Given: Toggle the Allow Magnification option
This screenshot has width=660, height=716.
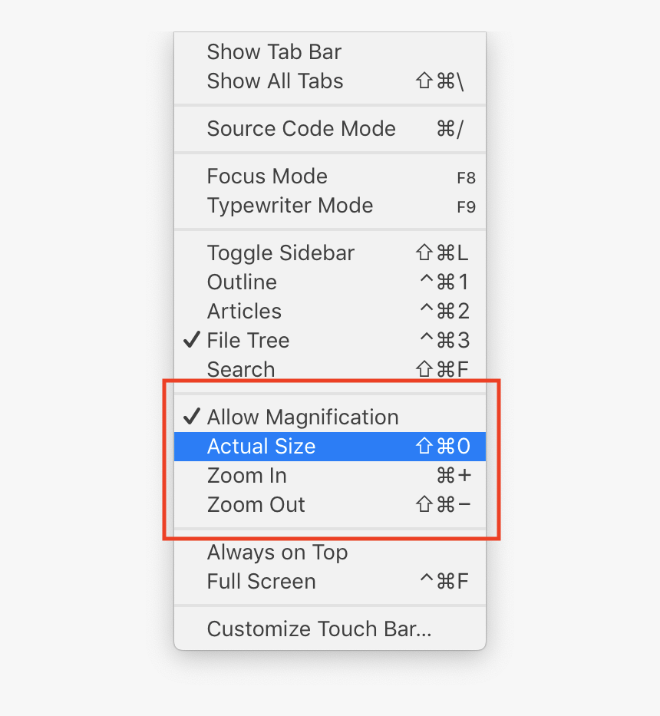Looking at the screenshot, I should coord(302,417).
